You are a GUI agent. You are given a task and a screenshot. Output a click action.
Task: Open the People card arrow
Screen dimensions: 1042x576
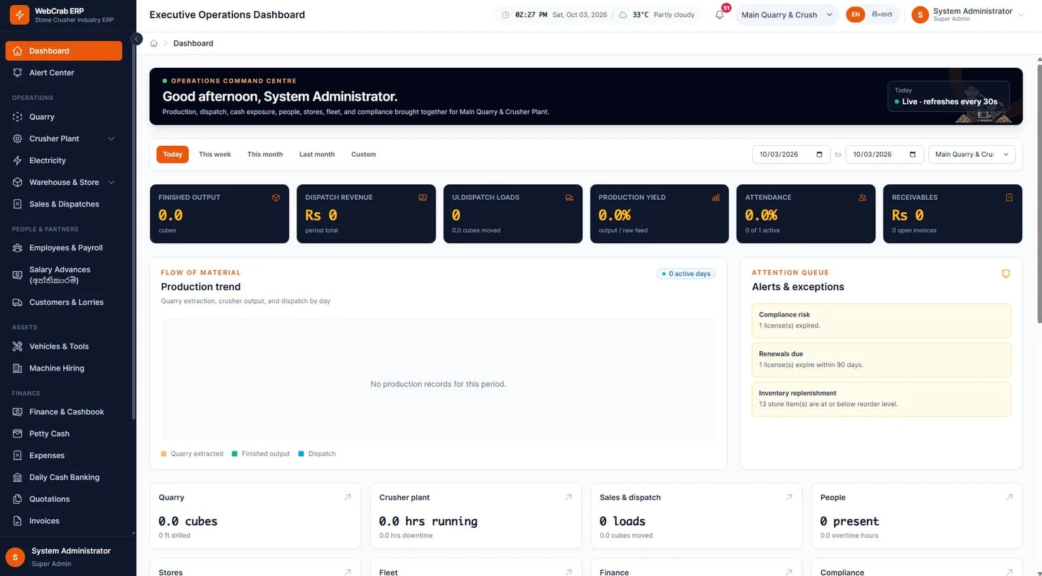click(1009, 497)
